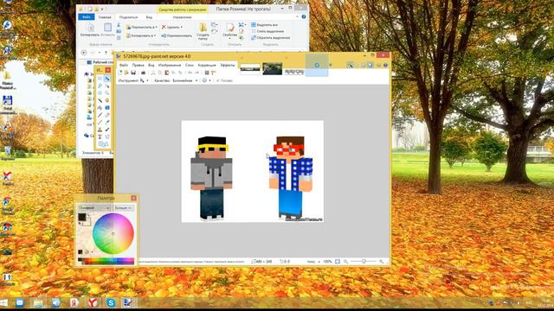Open the image list dropdown arrow beside thumbnails
This screenshot has width=554, height=311.
[x=331, y=66]
